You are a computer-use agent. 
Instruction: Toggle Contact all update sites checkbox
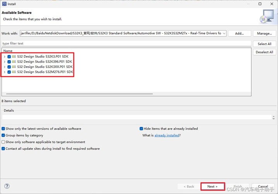(3, 149)
